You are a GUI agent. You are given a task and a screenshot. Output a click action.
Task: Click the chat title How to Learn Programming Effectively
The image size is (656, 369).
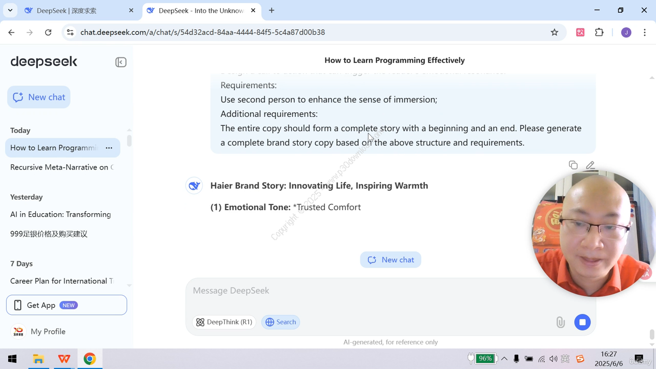coord(395,60)
